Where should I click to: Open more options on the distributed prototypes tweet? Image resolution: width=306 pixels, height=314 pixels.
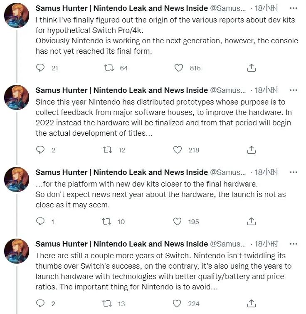pos(294,90)
